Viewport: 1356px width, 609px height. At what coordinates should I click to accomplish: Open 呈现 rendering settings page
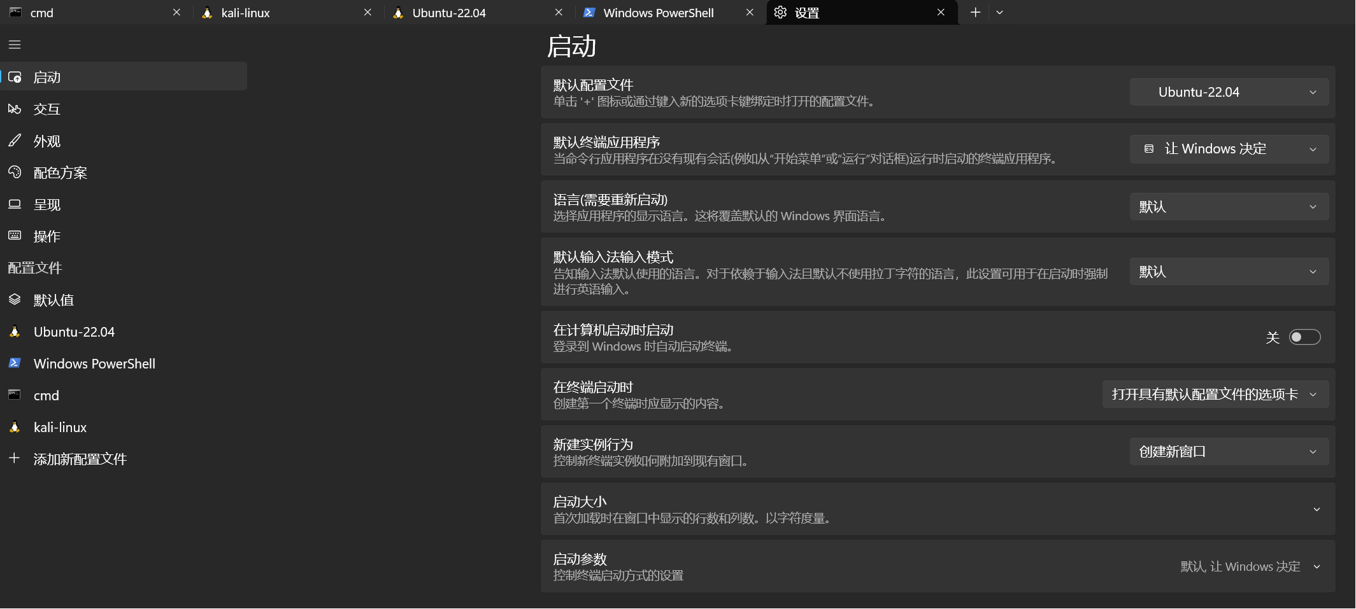point(124,204)
